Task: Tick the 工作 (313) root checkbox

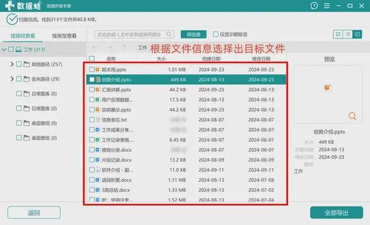Action: pos(11,49)
